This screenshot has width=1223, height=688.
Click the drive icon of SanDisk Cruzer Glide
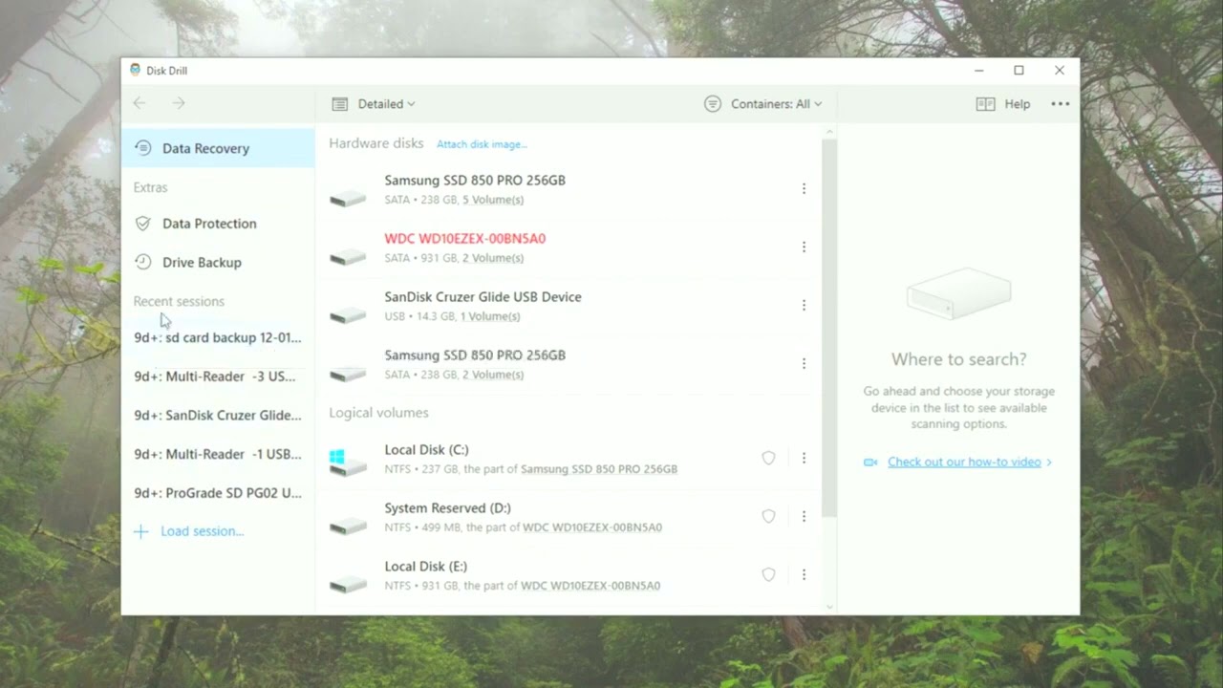[348, 314]
